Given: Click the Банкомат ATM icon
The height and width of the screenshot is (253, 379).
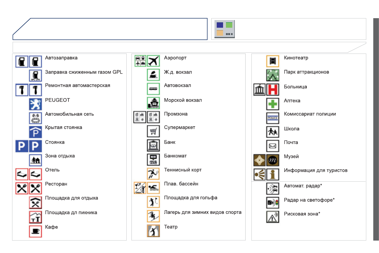Looking at the screenshot, I should [153, 159].
